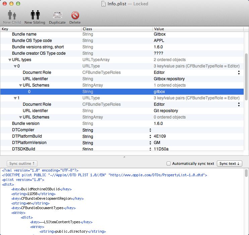Open class popup for DTSDKBuild row
Viewport: 249px width, 235px height.
[150, 149]
